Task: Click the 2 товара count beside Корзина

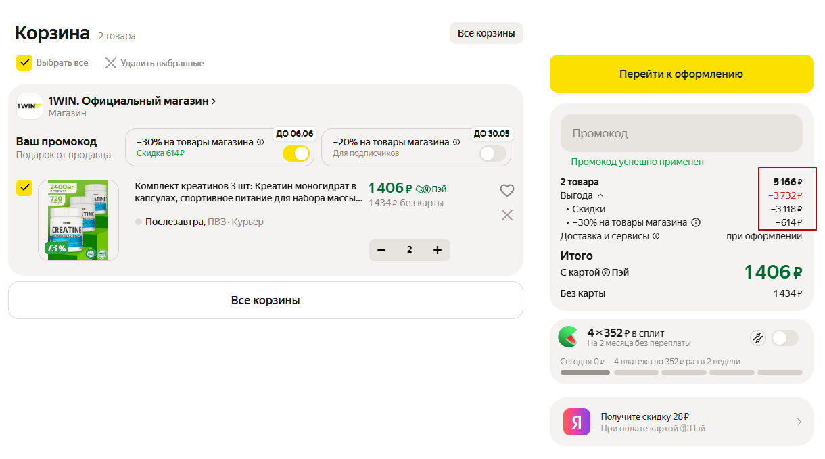Action: (x=117, y=36)
